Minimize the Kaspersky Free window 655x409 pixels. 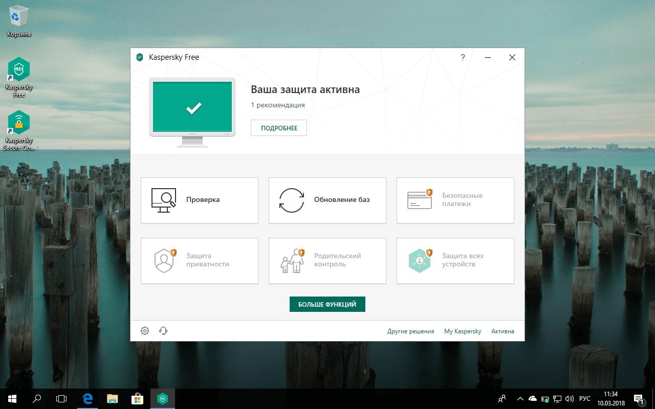(488, 57)
